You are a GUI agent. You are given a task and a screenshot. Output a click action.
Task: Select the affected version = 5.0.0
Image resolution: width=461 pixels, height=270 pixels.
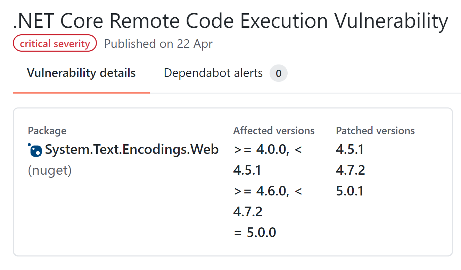[255, 232]
